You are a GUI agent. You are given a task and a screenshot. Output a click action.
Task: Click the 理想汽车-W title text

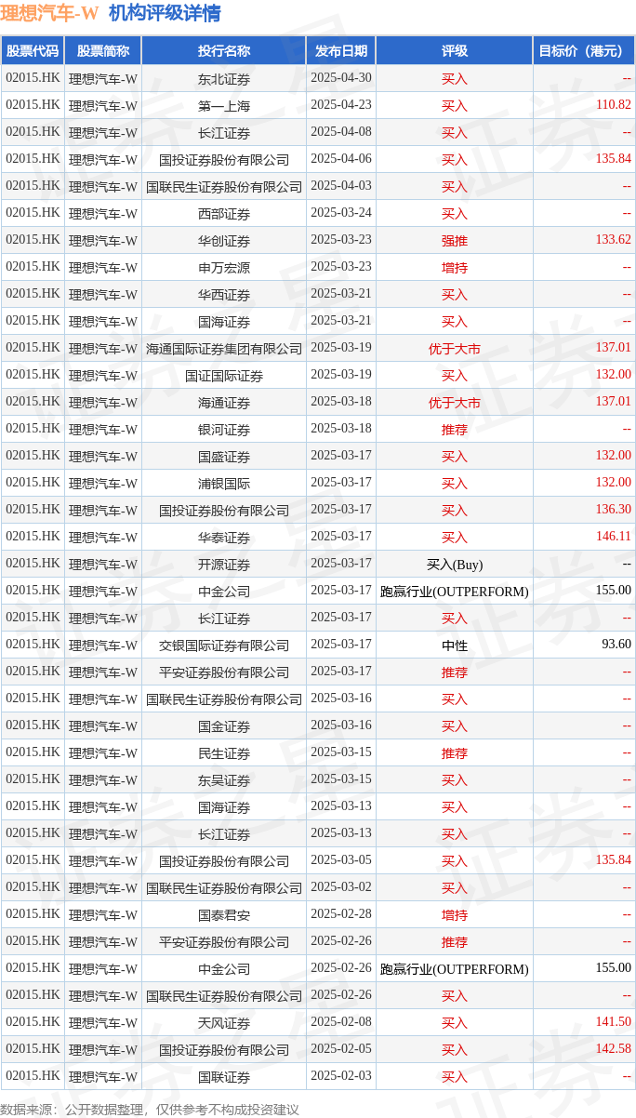pyautogui.click(x=49, y=13)
